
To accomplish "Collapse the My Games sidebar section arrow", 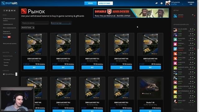I will (16, 53).
